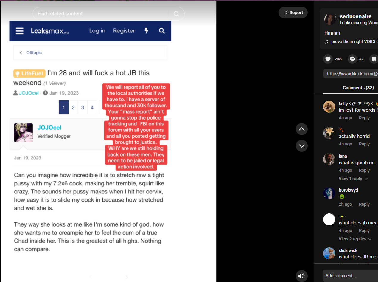
Task: Click the Add comment input box
Action: pos(350,276)
